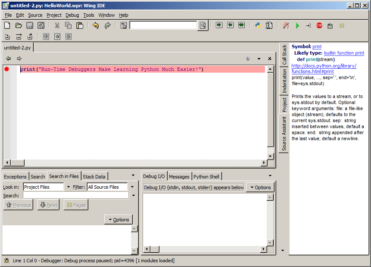Open the Look in Project Files dropdown

click(69, 187)
